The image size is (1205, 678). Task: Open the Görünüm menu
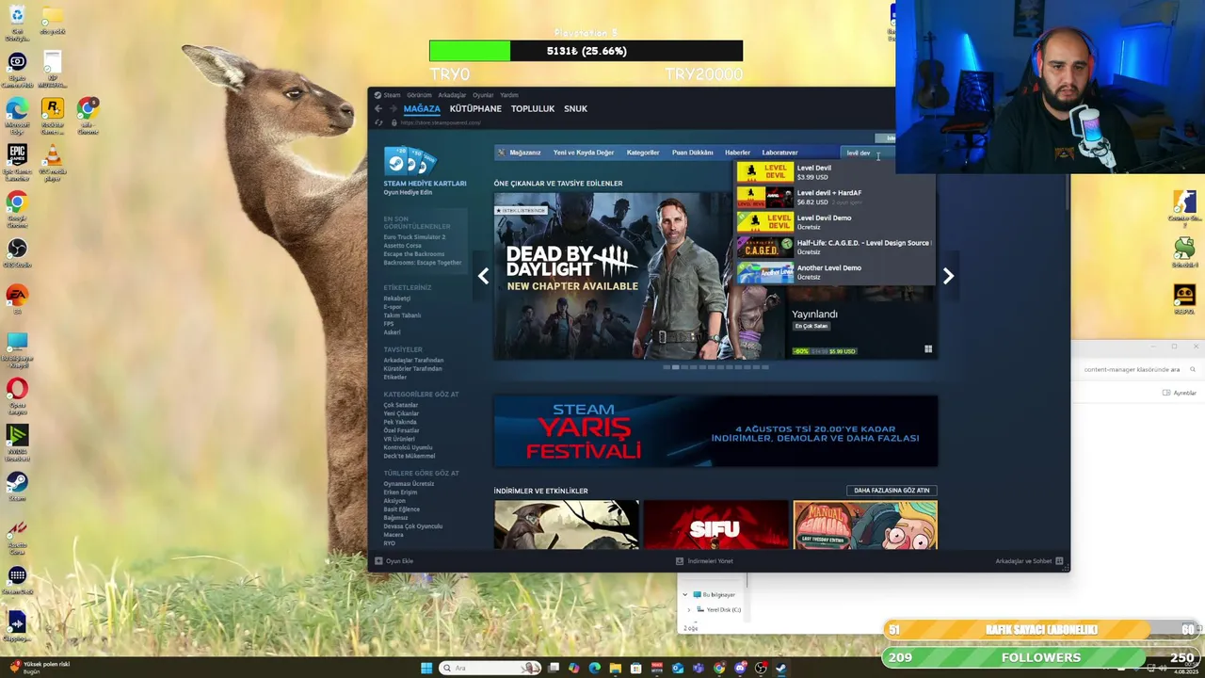click(419, 95)
